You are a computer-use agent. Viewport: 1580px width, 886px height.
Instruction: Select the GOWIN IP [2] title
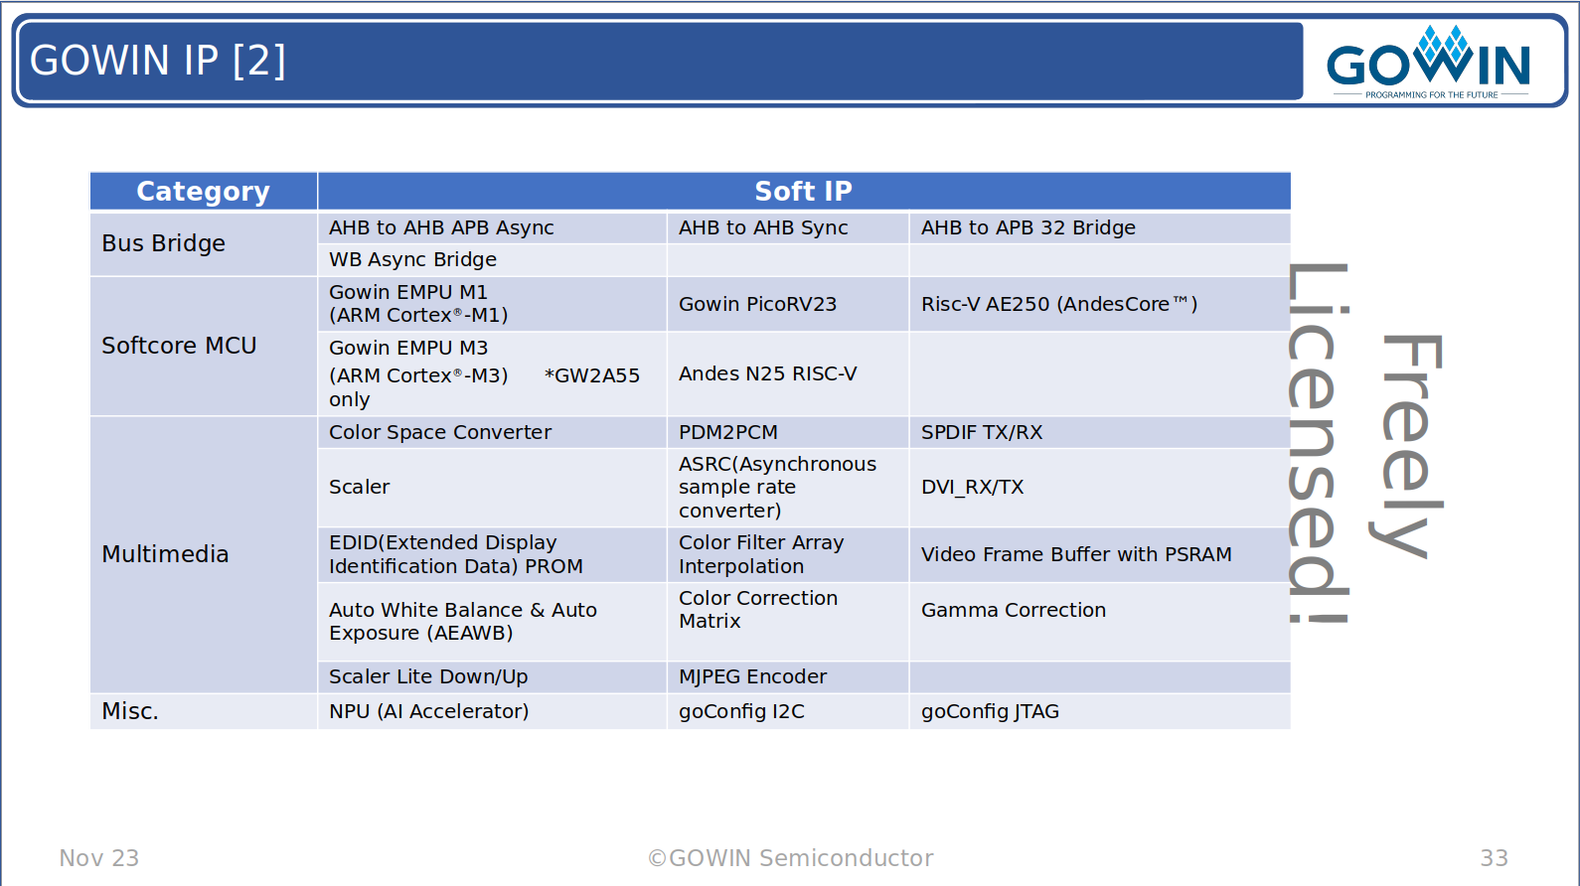(x=158, y=61)
